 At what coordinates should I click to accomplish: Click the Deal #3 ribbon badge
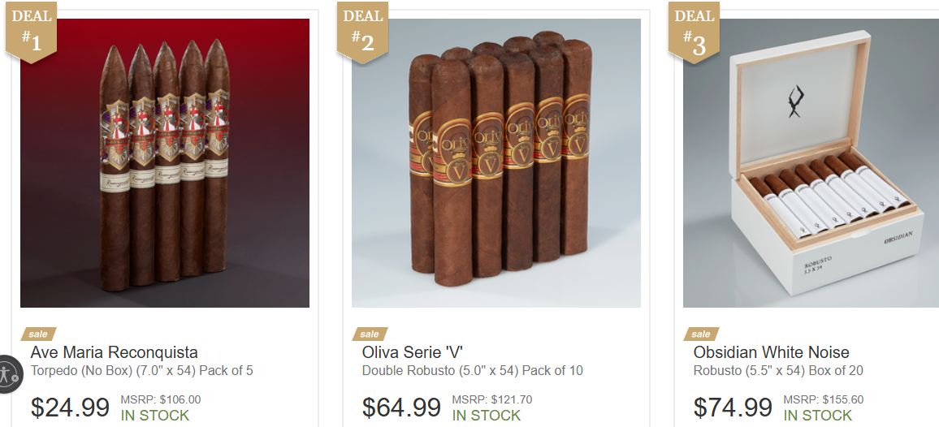(x=694, y=31)
